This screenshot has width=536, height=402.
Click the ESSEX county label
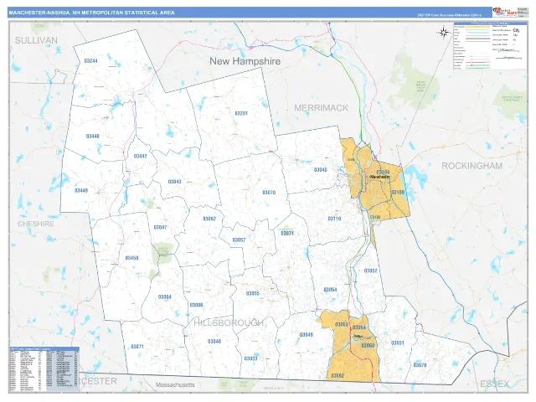tap(495, 384)
